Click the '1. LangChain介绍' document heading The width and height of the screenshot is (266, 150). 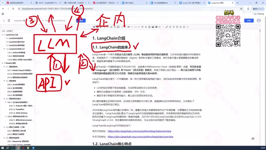[x=109, y=38]
